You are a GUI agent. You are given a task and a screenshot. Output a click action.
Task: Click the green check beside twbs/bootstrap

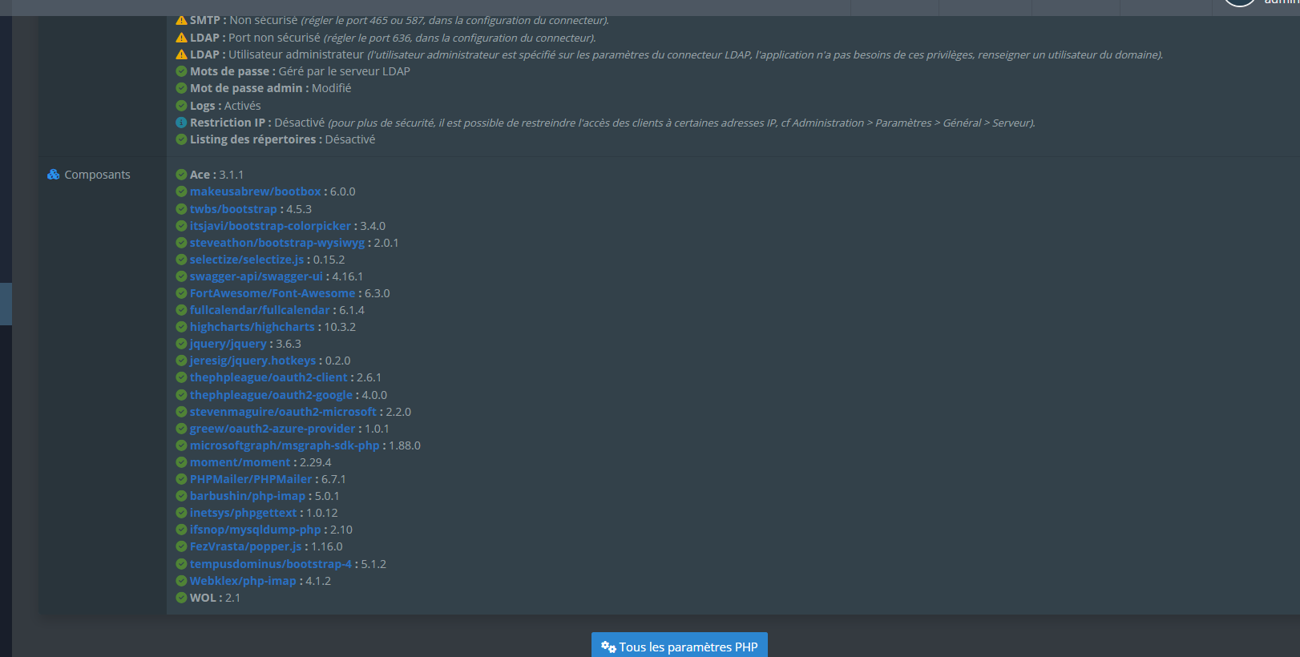tap(181, 209)
